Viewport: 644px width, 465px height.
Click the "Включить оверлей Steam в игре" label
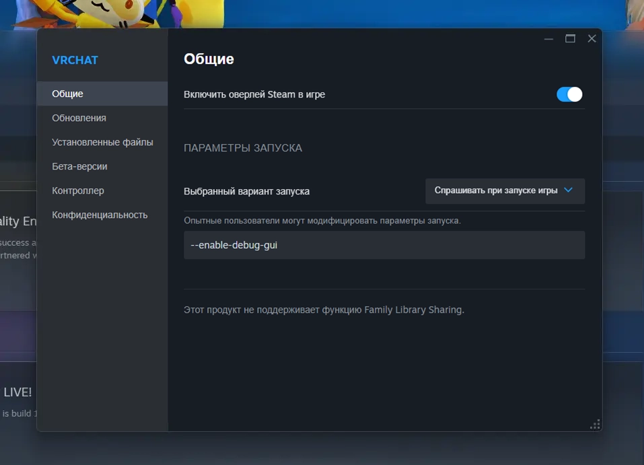click(254, 94)
